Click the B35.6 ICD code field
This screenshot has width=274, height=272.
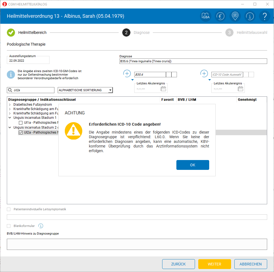150,75
